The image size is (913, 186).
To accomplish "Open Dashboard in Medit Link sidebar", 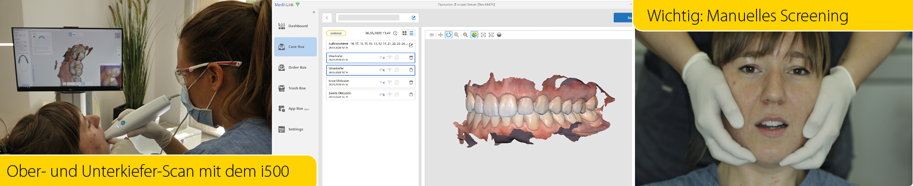I will pyautogui.click(x=294, y=26).
